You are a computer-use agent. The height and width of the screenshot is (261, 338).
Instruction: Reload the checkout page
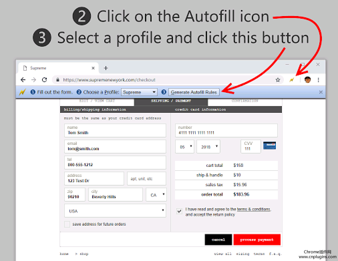(x=44, y=80)
